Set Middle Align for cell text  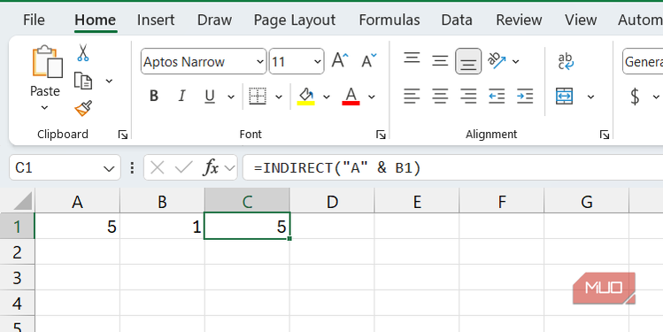pyautogui.click(x=440, y=61)
